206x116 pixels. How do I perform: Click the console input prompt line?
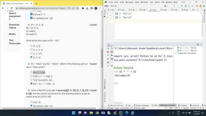point(143,83)
